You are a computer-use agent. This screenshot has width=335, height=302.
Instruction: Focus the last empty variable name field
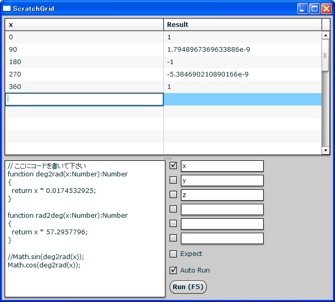click(222, 238)
